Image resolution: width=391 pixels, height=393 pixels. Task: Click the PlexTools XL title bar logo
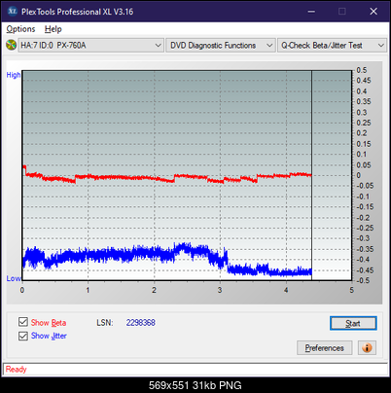coord(12,12)
